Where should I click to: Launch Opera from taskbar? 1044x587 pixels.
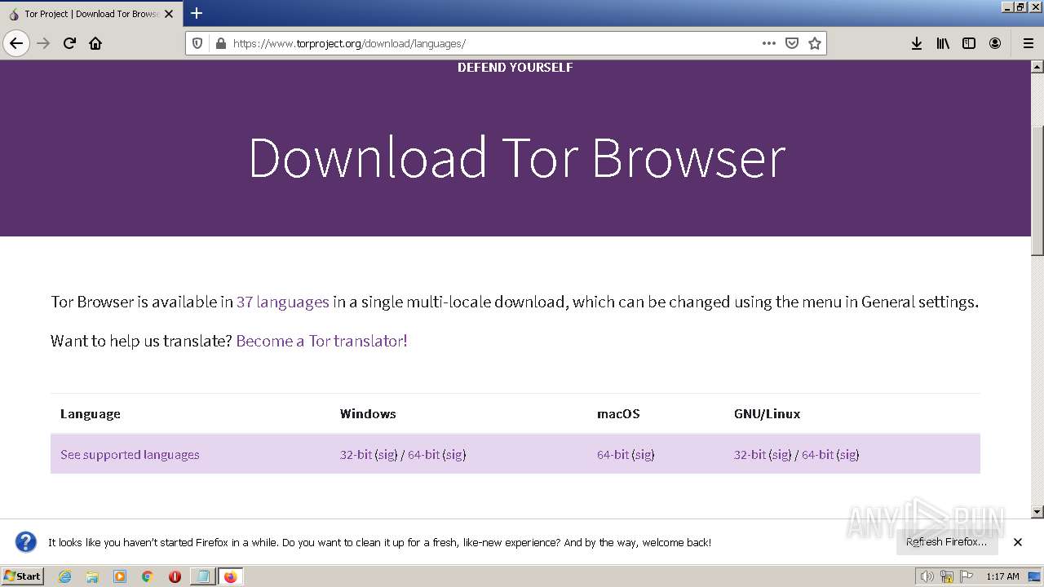[x=175, y=576]
